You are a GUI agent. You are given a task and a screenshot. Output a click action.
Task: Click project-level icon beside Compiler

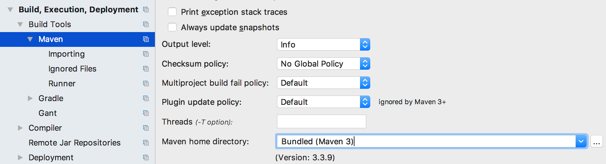tap(146, 128)
